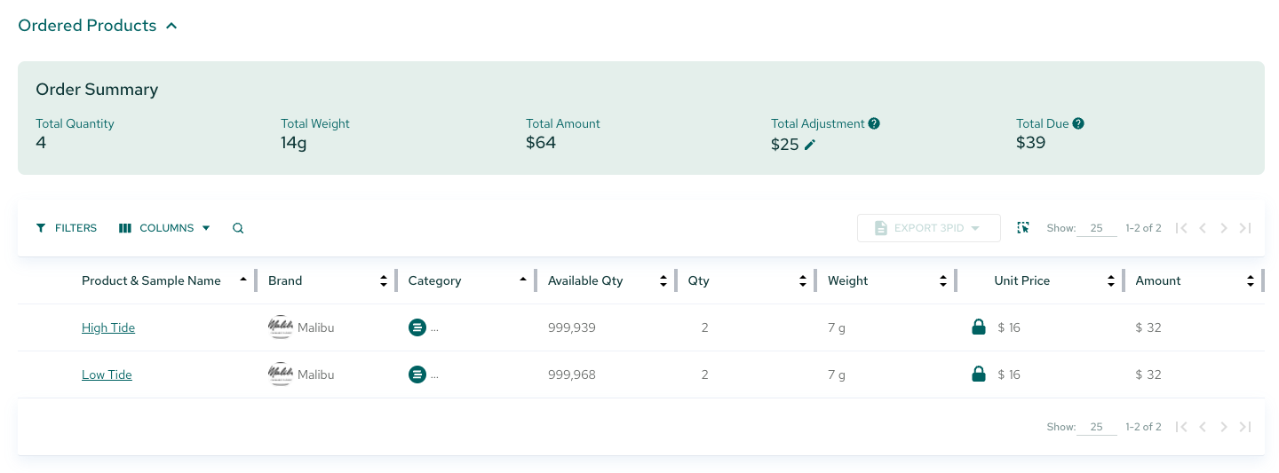The width and height of the screenshot is (1279, 473).
Task: Open the Columns dropdown
Action: point(165,228)
